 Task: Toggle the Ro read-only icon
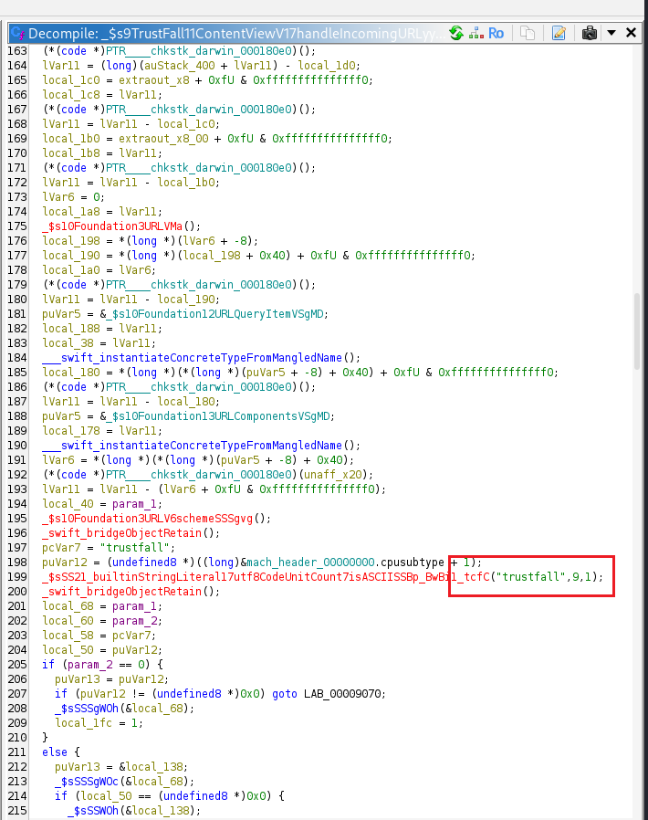point(496,33)
